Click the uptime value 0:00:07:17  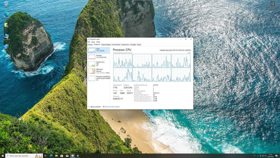pyautogui.click(x=118, y=99)
